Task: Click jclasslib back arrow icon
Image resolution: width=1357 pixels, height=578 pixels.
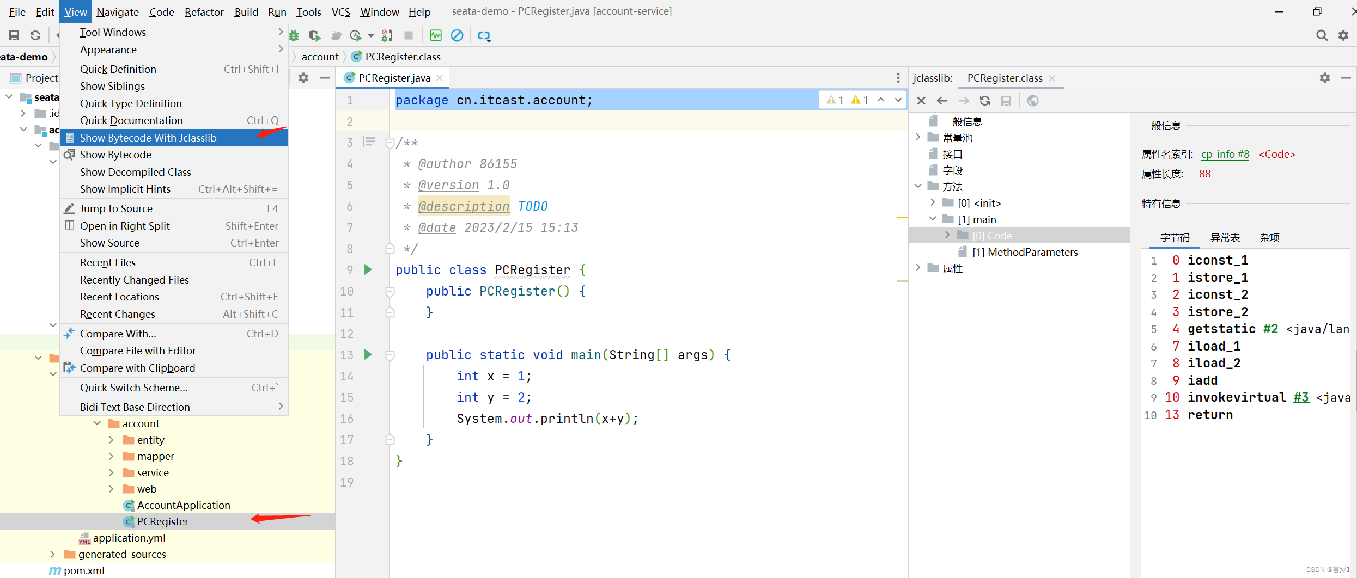Action: tap(942, 101)
